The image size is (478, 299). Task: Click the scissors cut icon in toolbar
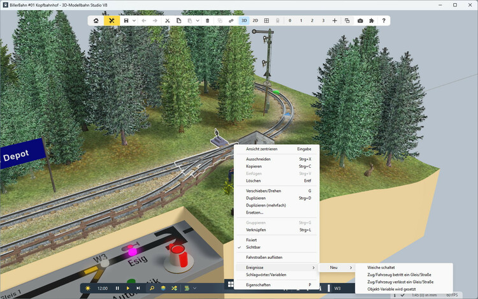[x=167, y=20]
